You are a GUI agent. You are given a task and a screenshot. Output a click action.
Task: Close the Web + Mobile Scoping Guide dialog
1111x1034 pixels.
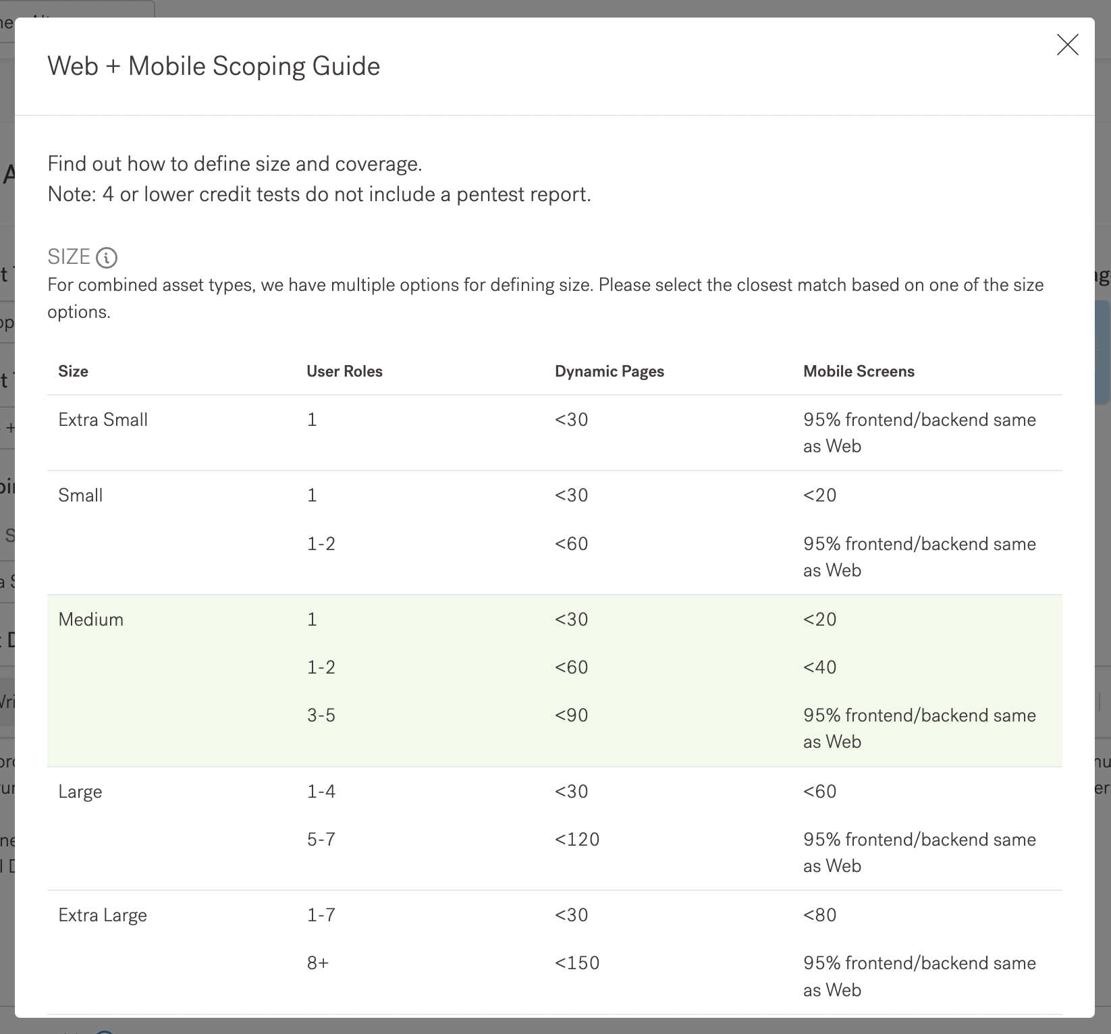(x=1067, y=45)
